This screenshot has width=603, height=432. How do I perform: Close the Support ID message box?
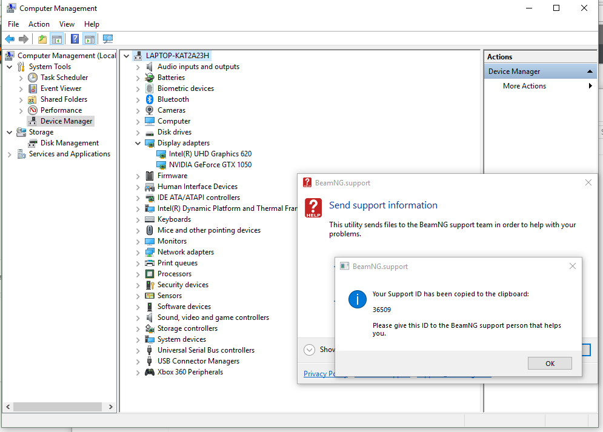[x=573, y=266]
